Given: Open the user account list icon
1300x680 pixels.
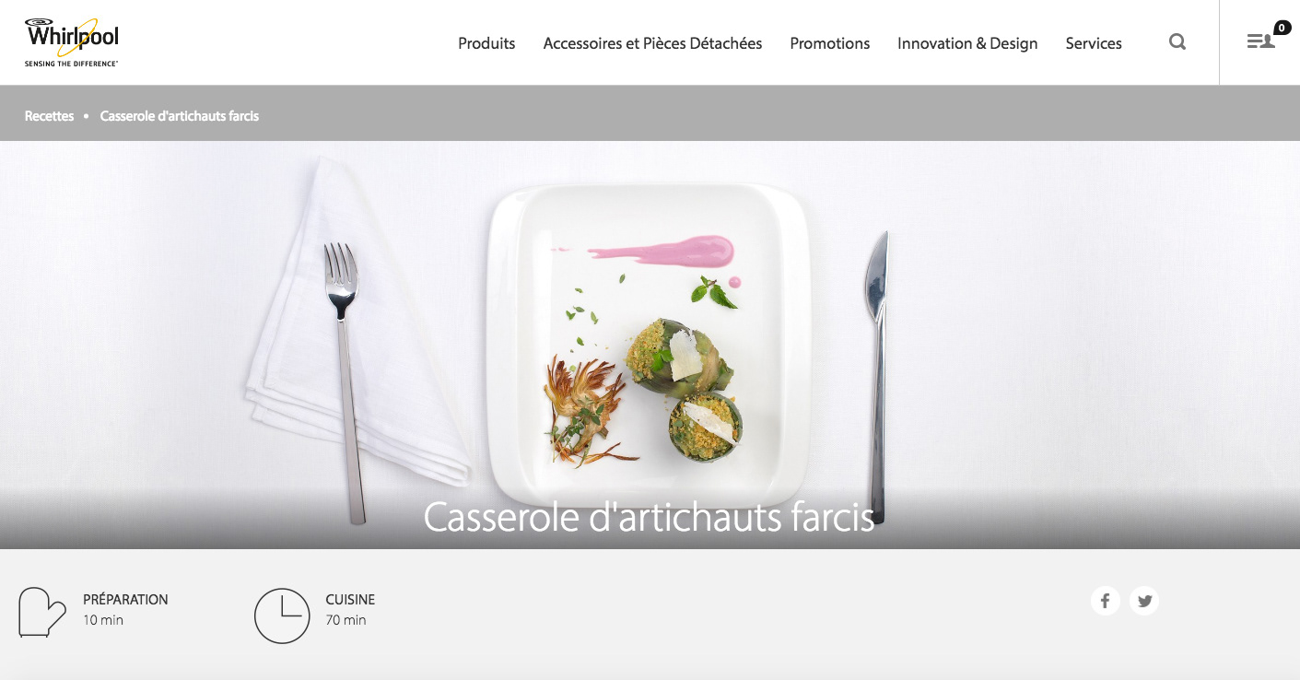Looking at the screenshot, I should point(1260,41).
